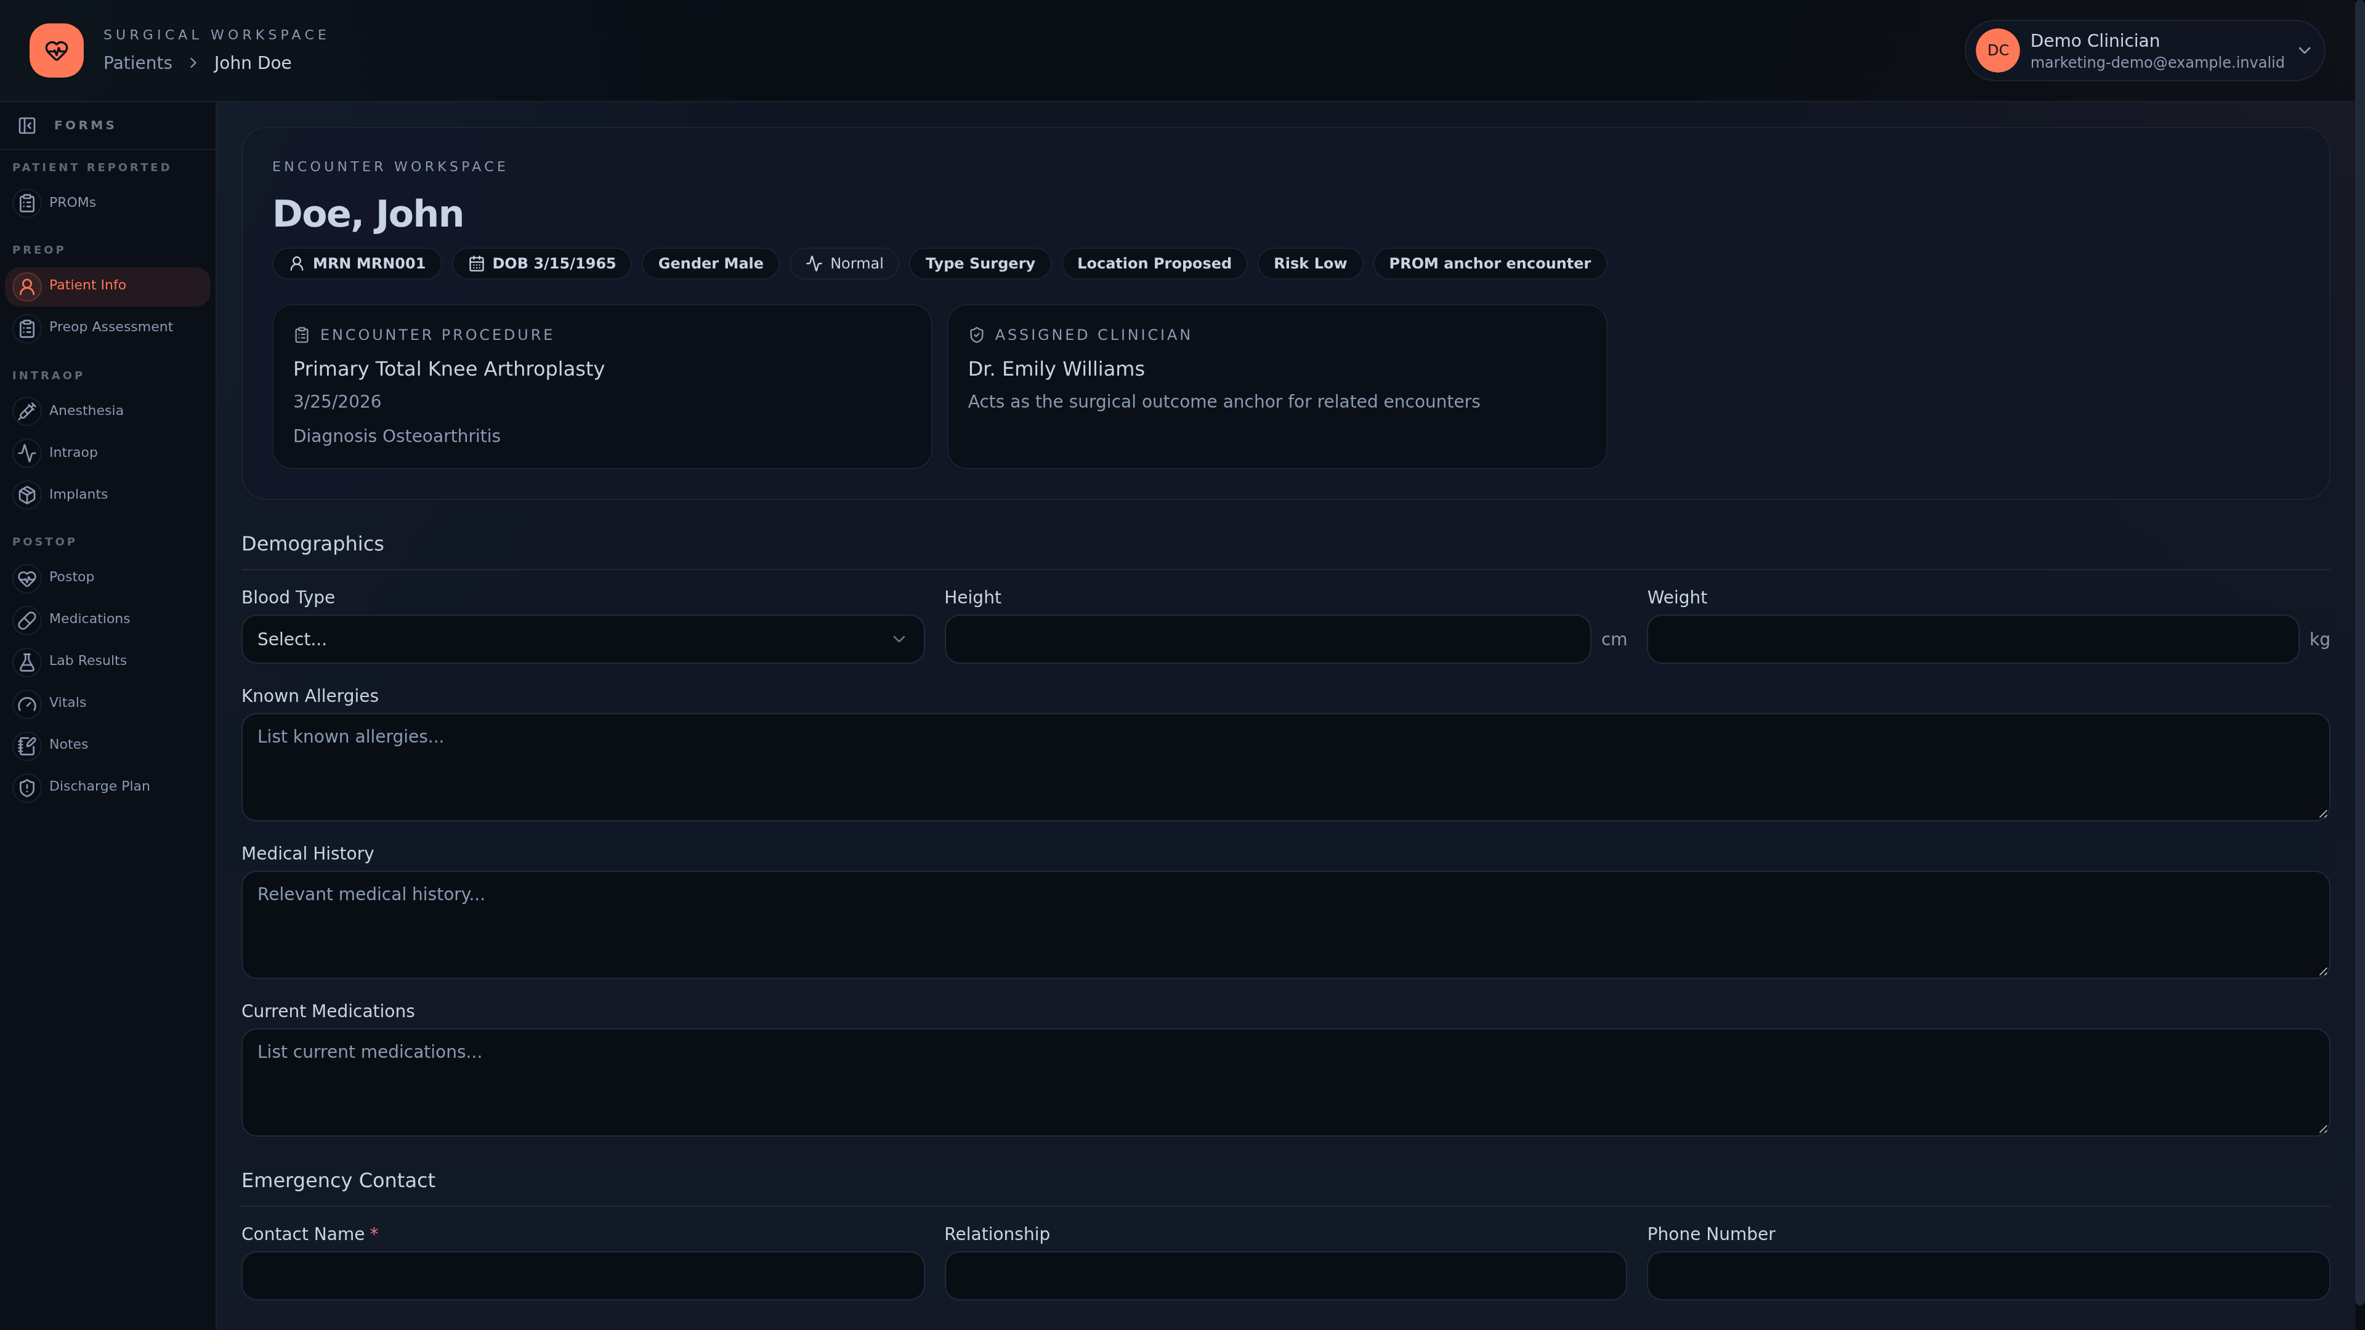This screenshot has width=2365, height=1330.
Task: Click the Encounter Procedure clipboard icon
Action: pos(301,335)
